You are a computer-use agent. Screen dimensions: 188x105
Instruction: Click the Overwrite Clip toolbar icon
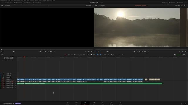(81, 55)
